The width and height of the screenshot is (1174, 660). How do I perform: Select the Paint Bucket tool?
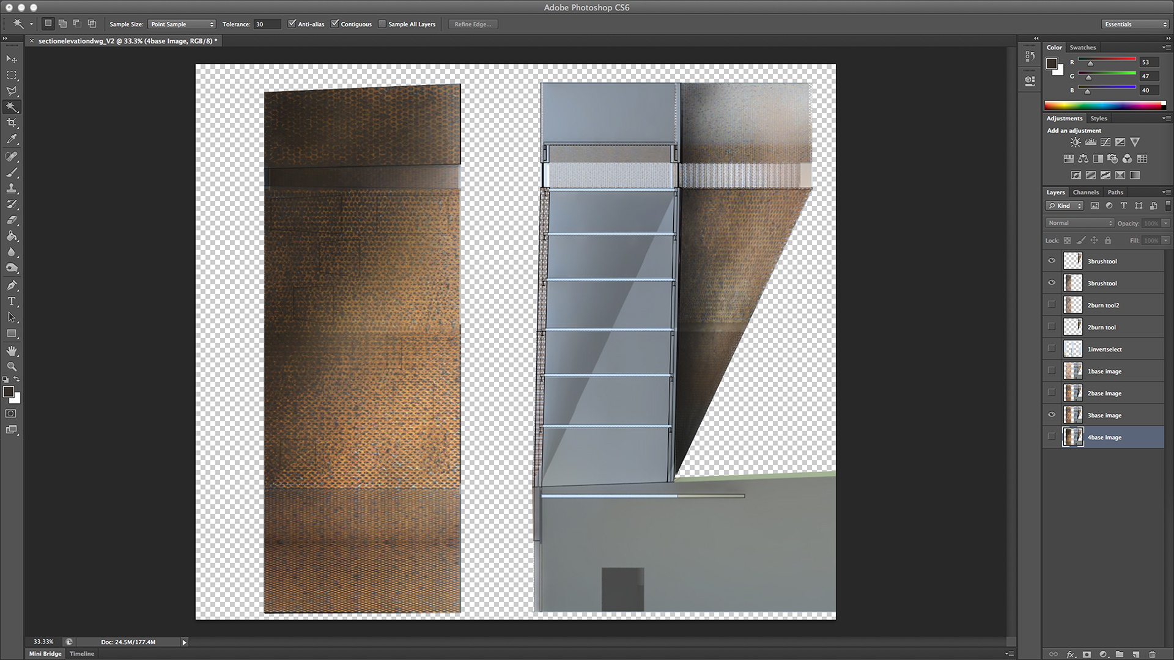[x=12, y=236]
